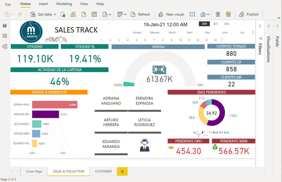Select 2022 in the year slicer
Viewport: 282px width, 182px height.
point(227,24)
